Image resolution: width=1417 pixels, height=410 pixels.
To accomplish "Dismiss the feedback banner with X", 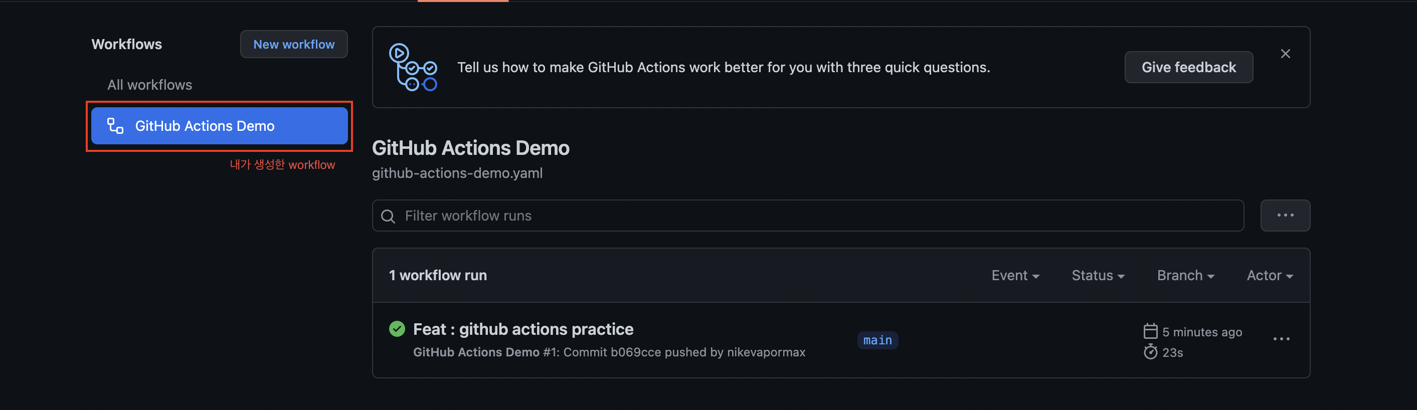I will (x=1285, y=54).
